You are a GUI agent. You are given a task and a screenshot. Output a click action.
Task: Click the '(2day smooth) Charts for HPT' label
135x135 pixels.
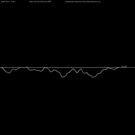(40, 2)
